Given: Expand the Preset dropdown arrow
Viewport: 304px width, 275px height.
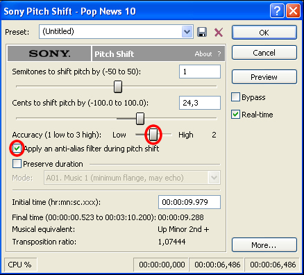Looking at the screenshot, I should pyautogui.click(x=187, y=32).
